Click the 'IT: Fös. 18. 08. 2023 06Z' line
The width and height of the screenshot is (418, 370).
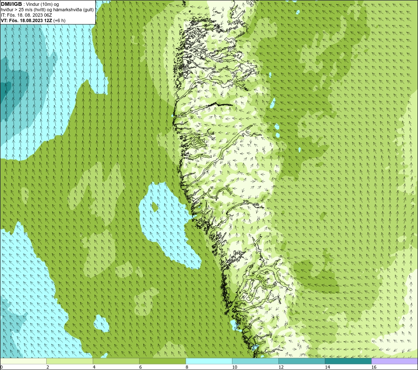click(x=26, y=15)
